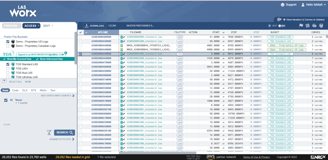Click the NRGX logo in footer
This screenshot has width=328, height=160.
[x=318, y=157]
